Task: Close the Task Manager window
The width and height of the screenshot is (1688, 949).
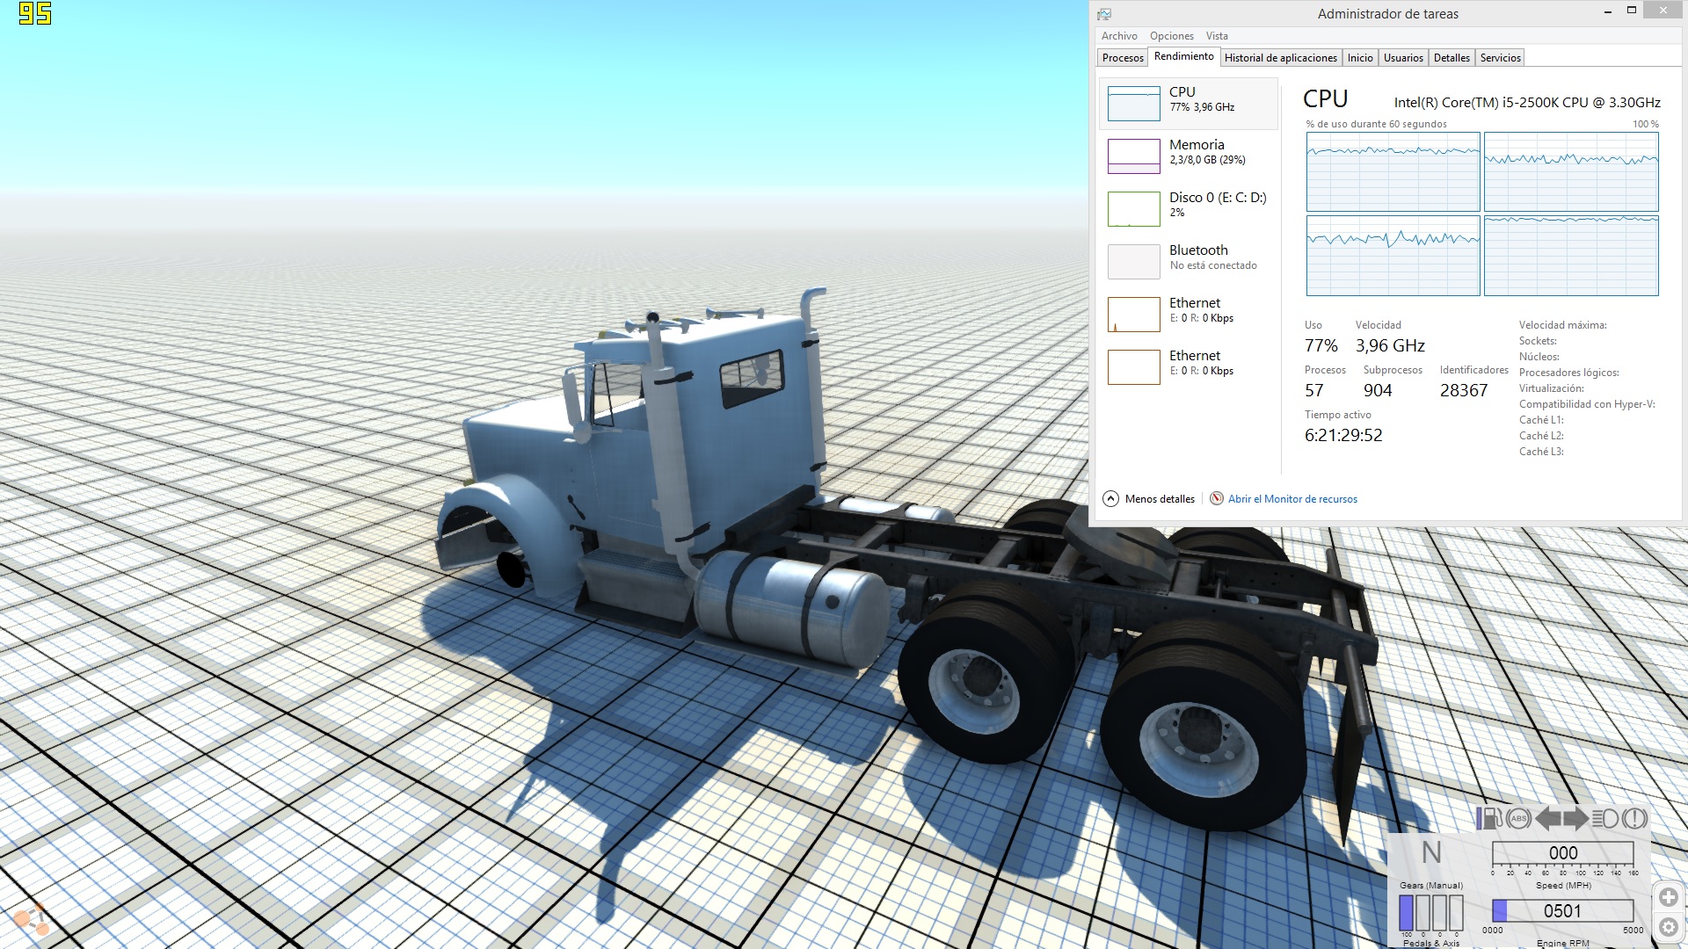Action: pyautogui.click(x=1663, y=11)
